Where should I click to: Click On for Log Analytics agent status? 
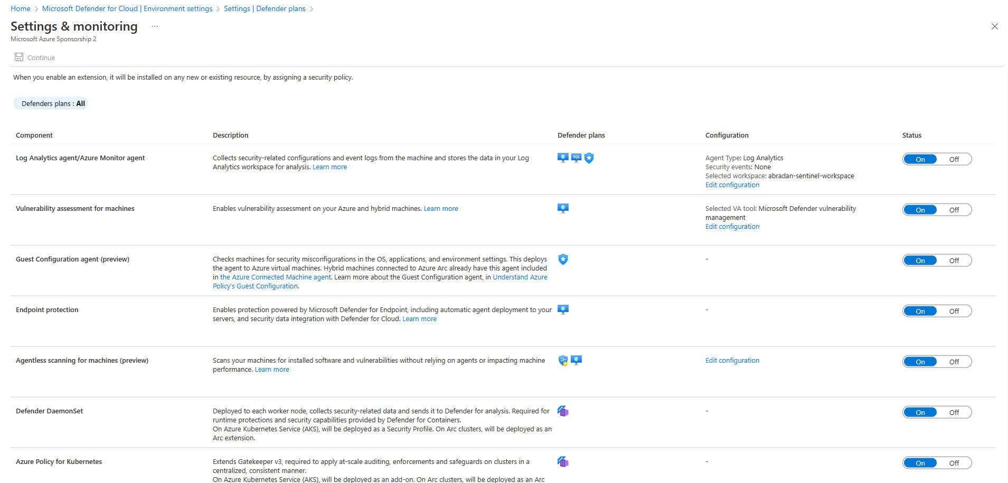click(x=920, y=159)
